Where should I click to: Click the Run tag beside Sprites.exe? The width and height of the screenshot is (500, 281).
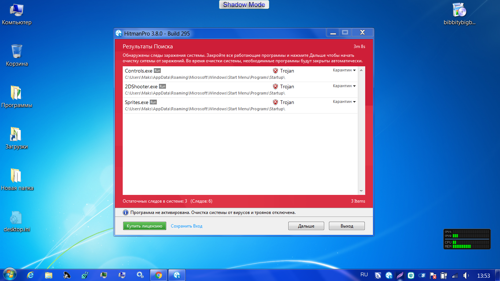[x=153, y=102]
